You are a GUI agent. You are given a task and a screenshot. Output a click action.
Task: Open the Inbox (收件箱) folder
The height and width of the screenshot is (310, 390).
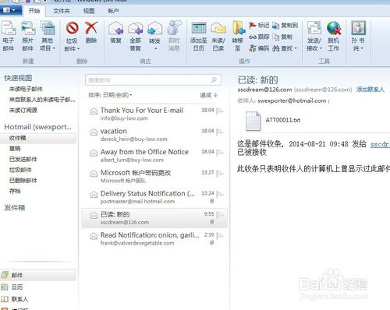coord(38,138)
